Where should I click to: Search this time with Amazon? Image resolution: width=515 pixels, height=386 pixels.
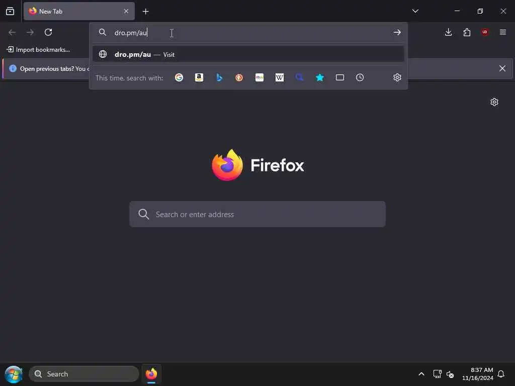[199, 77]
